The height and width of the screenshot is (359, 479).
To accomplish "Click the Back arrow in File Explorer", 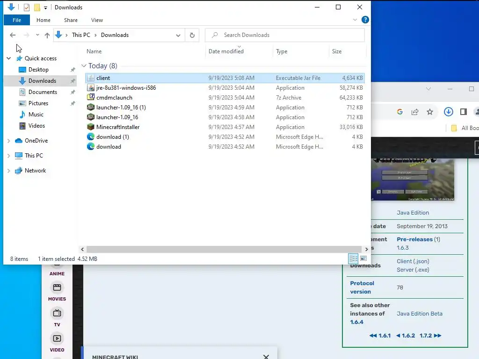I will pyautogui.click(x=13, y=35).
